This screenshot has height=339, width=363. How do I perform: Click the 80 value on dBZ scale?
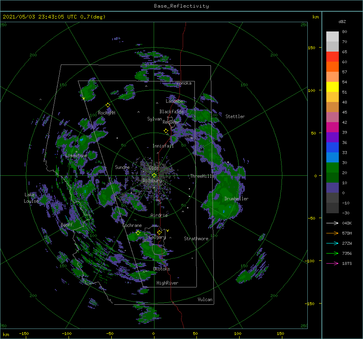point(344,32)
